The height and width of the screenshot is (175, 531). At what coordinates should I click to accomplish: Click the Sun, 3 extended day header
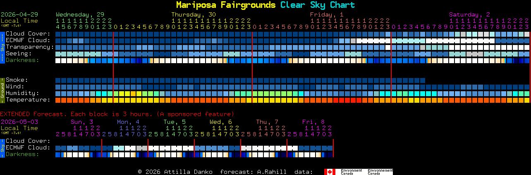[x=81, y=122]
